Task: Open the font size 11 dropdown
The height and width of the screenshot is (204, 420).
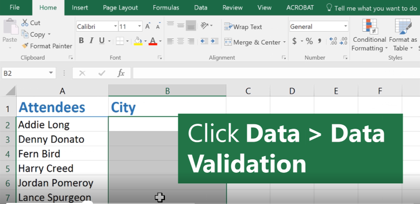Action: (140, 26)
